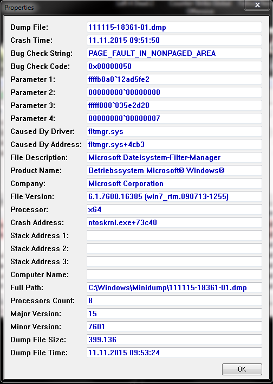Select Major Version field showing 15
273x384 pixels.
click(174, 313)
